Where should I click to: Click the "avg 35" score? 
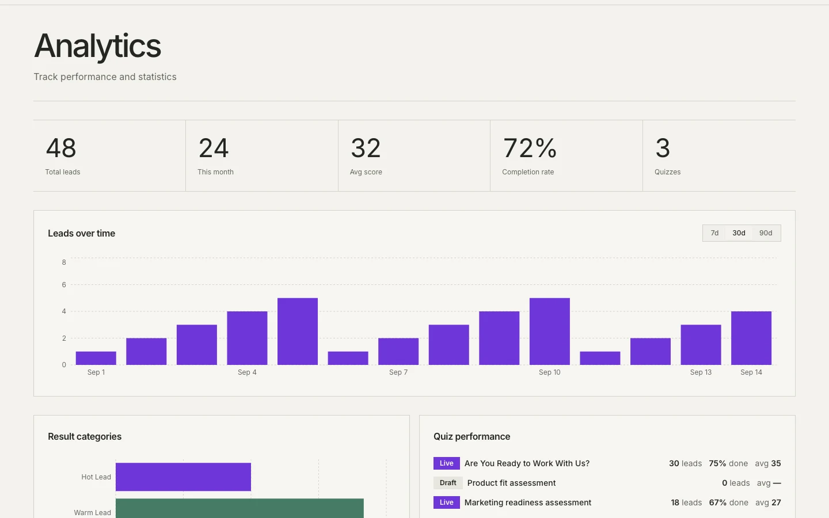(x=768, y=463)
